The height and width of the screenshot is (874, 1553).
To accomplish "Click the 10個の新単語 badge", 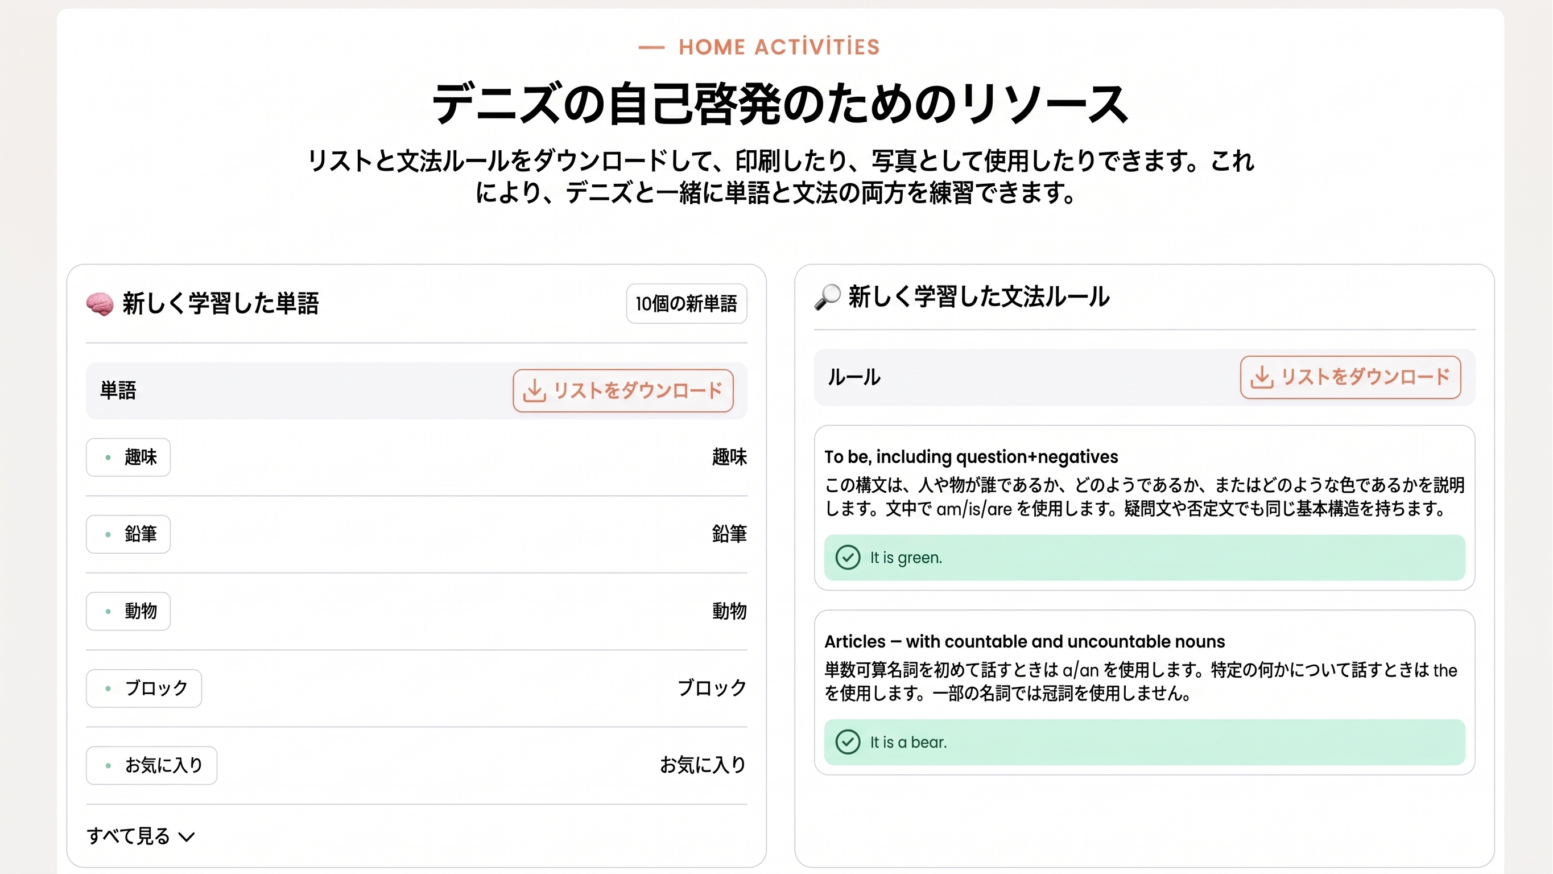I will 686,303.
